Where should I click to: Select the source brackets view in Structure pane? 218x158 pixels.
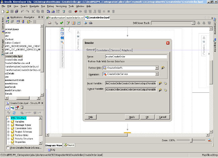[x=7, y=108]
